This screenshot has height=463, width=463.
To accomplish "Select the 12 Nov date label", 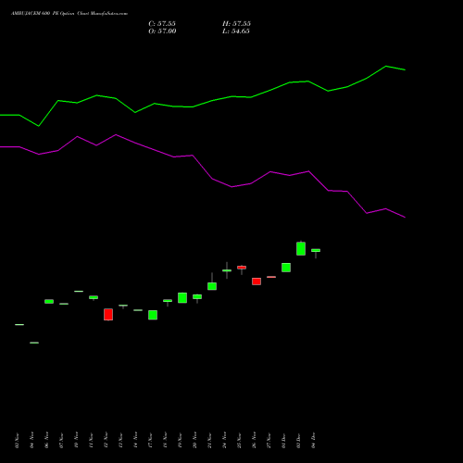I will [106, 441].
